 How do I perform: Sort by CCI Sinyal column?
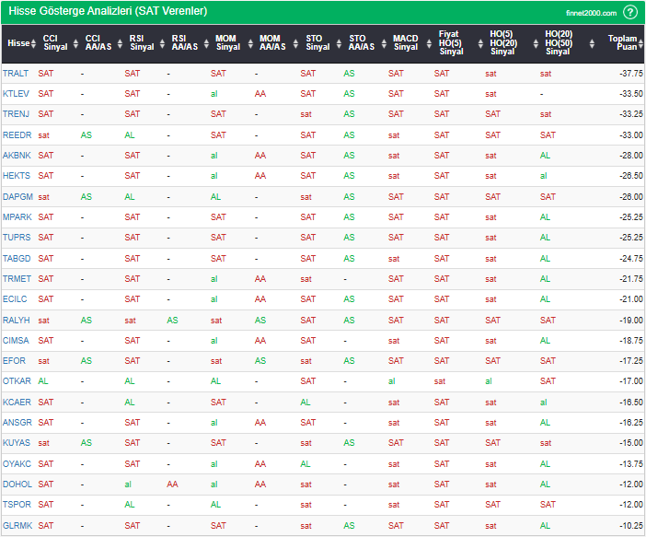(55, 42)
